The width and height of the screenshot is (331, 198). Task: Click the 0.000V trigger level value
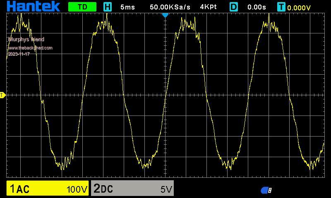299,7
